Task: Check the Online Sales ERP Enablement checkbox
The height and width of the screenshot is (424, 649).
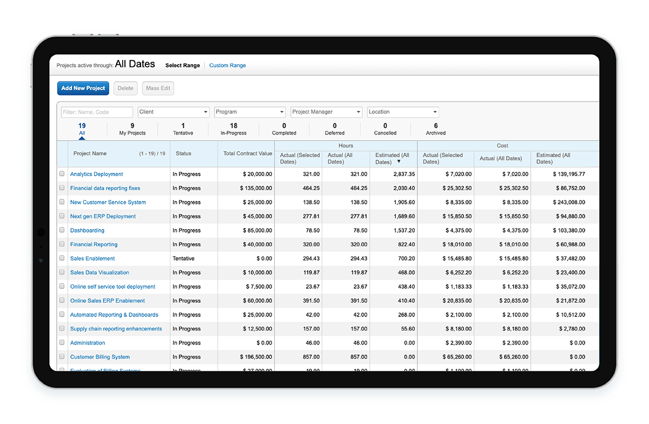Action: click(62, 300)
